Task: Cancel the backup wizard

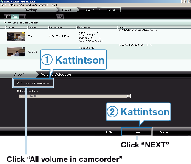Action: pyautogui.click(x=164, y=131)
